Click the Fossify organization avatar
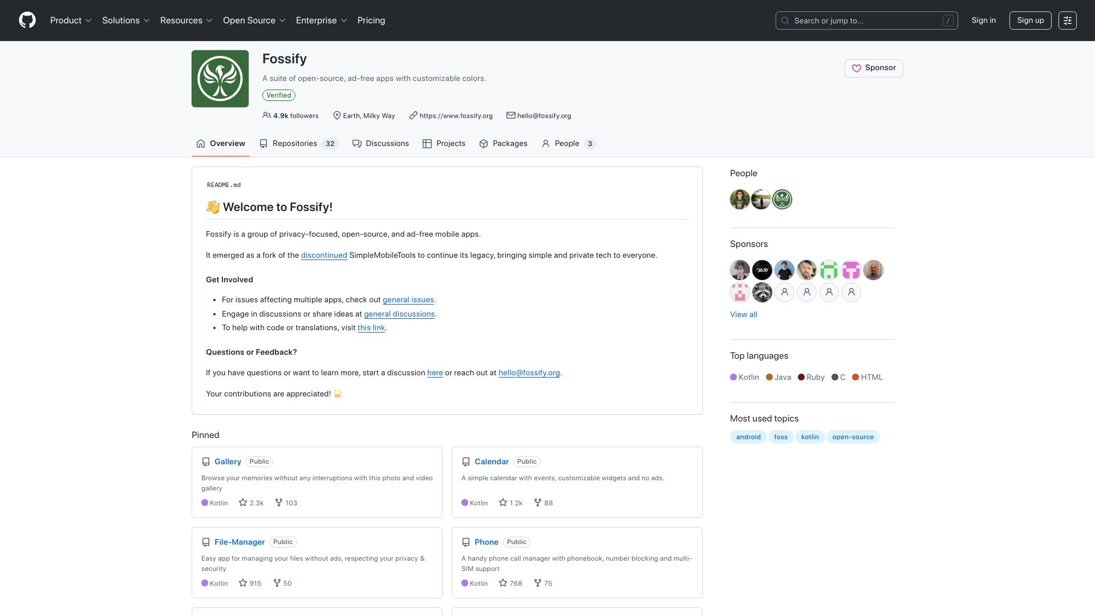Screen dimensions: 1095x616 [220, 79]
